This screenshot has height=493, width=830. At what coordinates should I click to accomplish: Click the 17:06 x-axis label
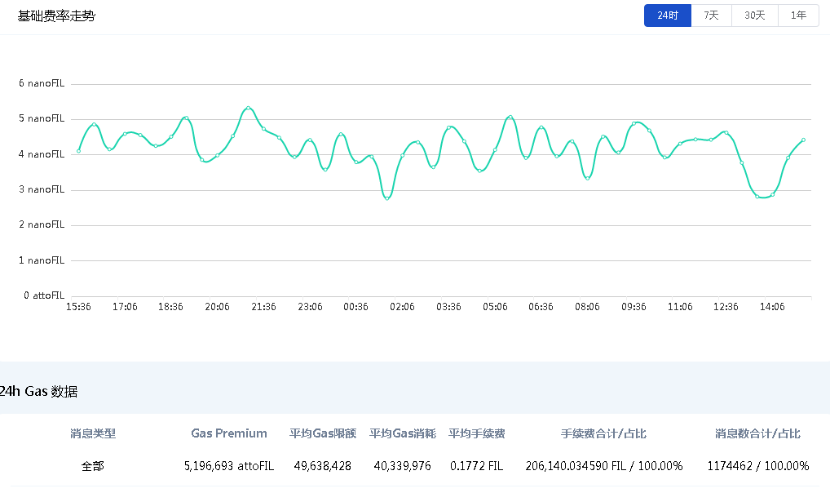pos(125,306)
